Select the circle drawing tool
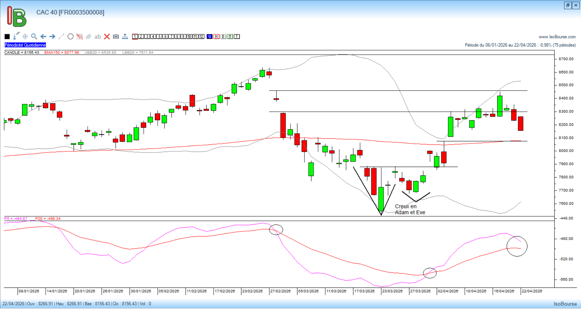This screenshot has width=581, height=309. [71, 37]
